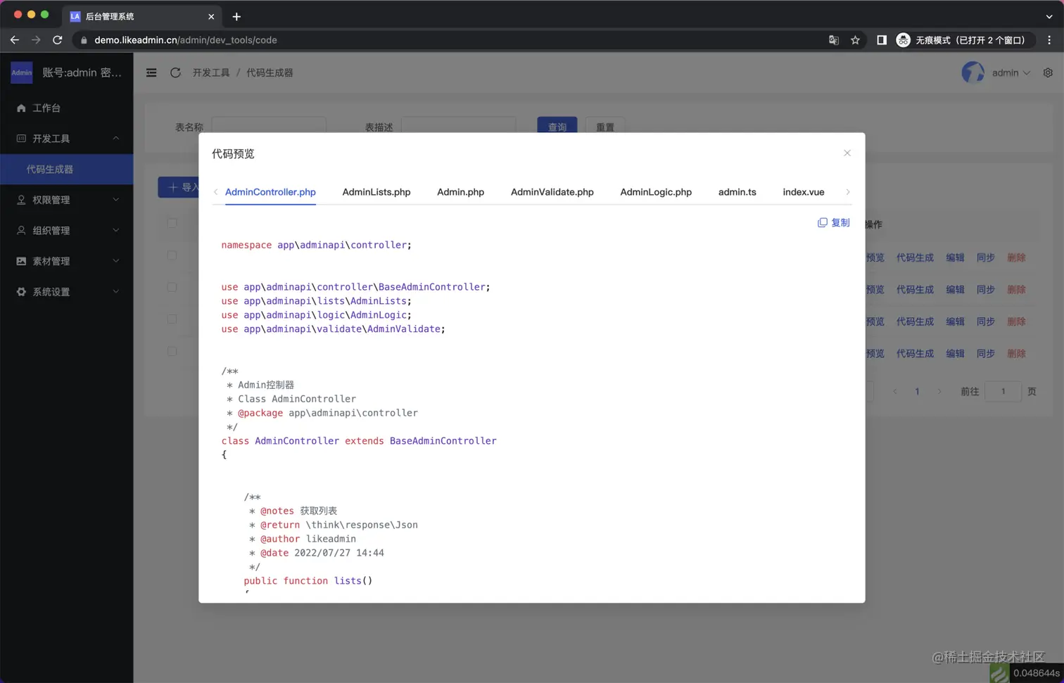Click 代码生成 link in first row
The width and height of the screenshot is (1064, 683).
click(x=915, y=257)
